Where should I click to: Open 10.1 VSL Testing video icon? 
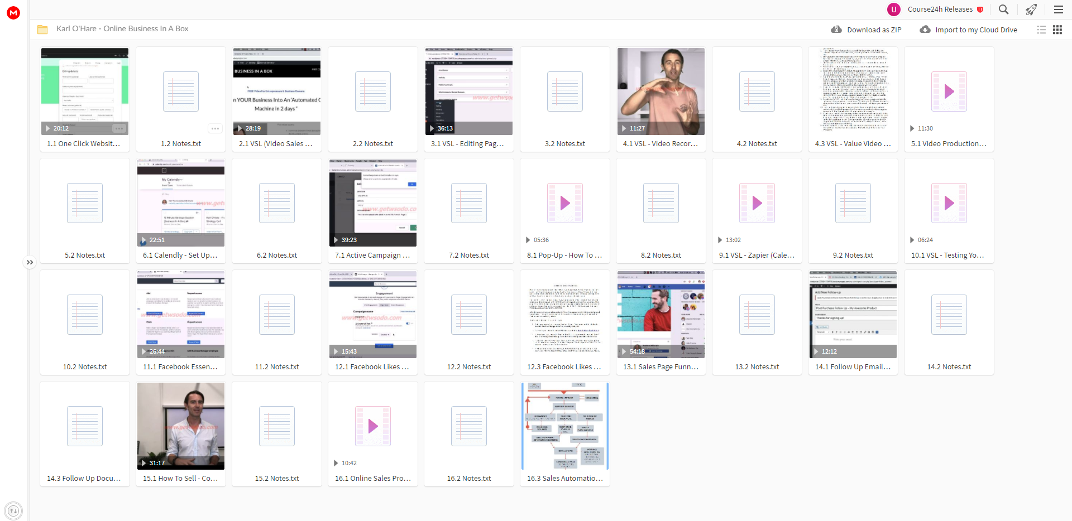click(949, 203)
